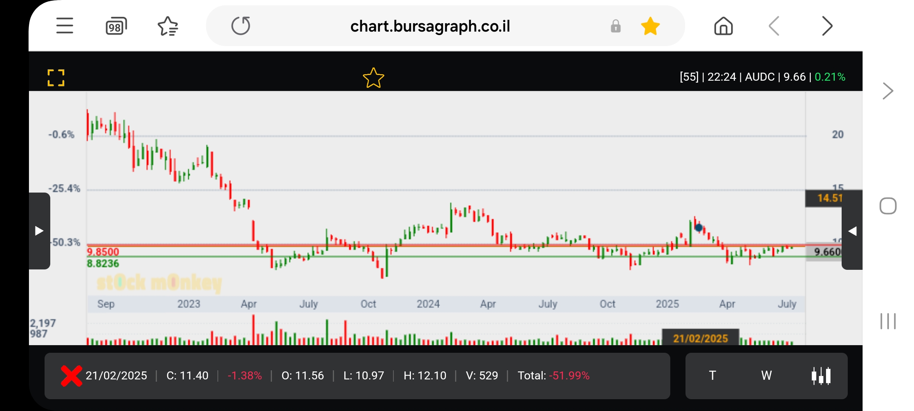The height and width of the screenshot is (411, 914).
Task: Go to the browser home page
Action: [x=723, y=26]
